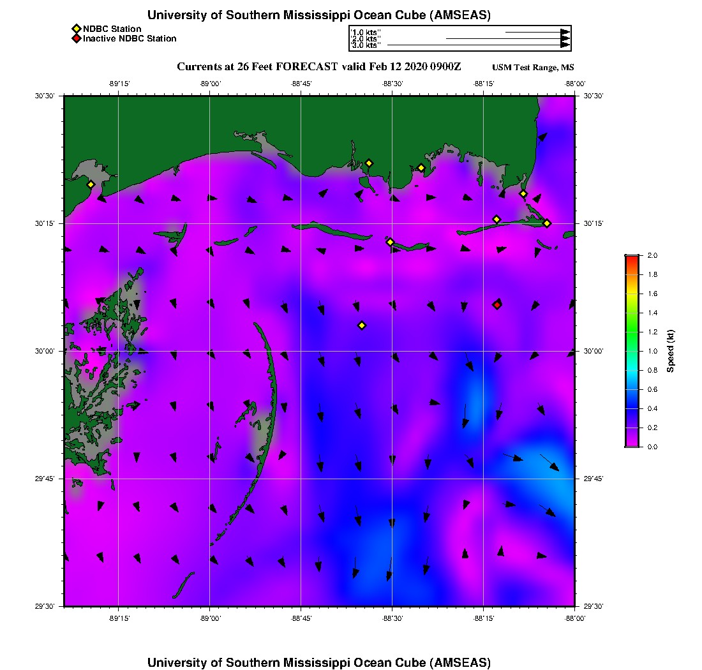Click the red top of the speed colorbar

point(631,258)
